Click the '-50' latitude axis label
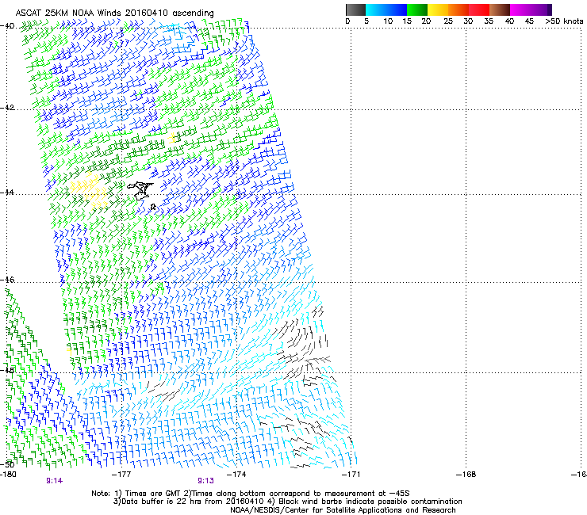 coord(7,464)
